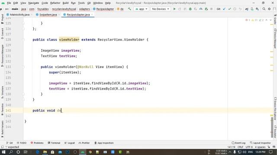This screenshot has height=155, width=277.
Task: Open Chrome from the Windows taskbar
Action: (90, 152)
